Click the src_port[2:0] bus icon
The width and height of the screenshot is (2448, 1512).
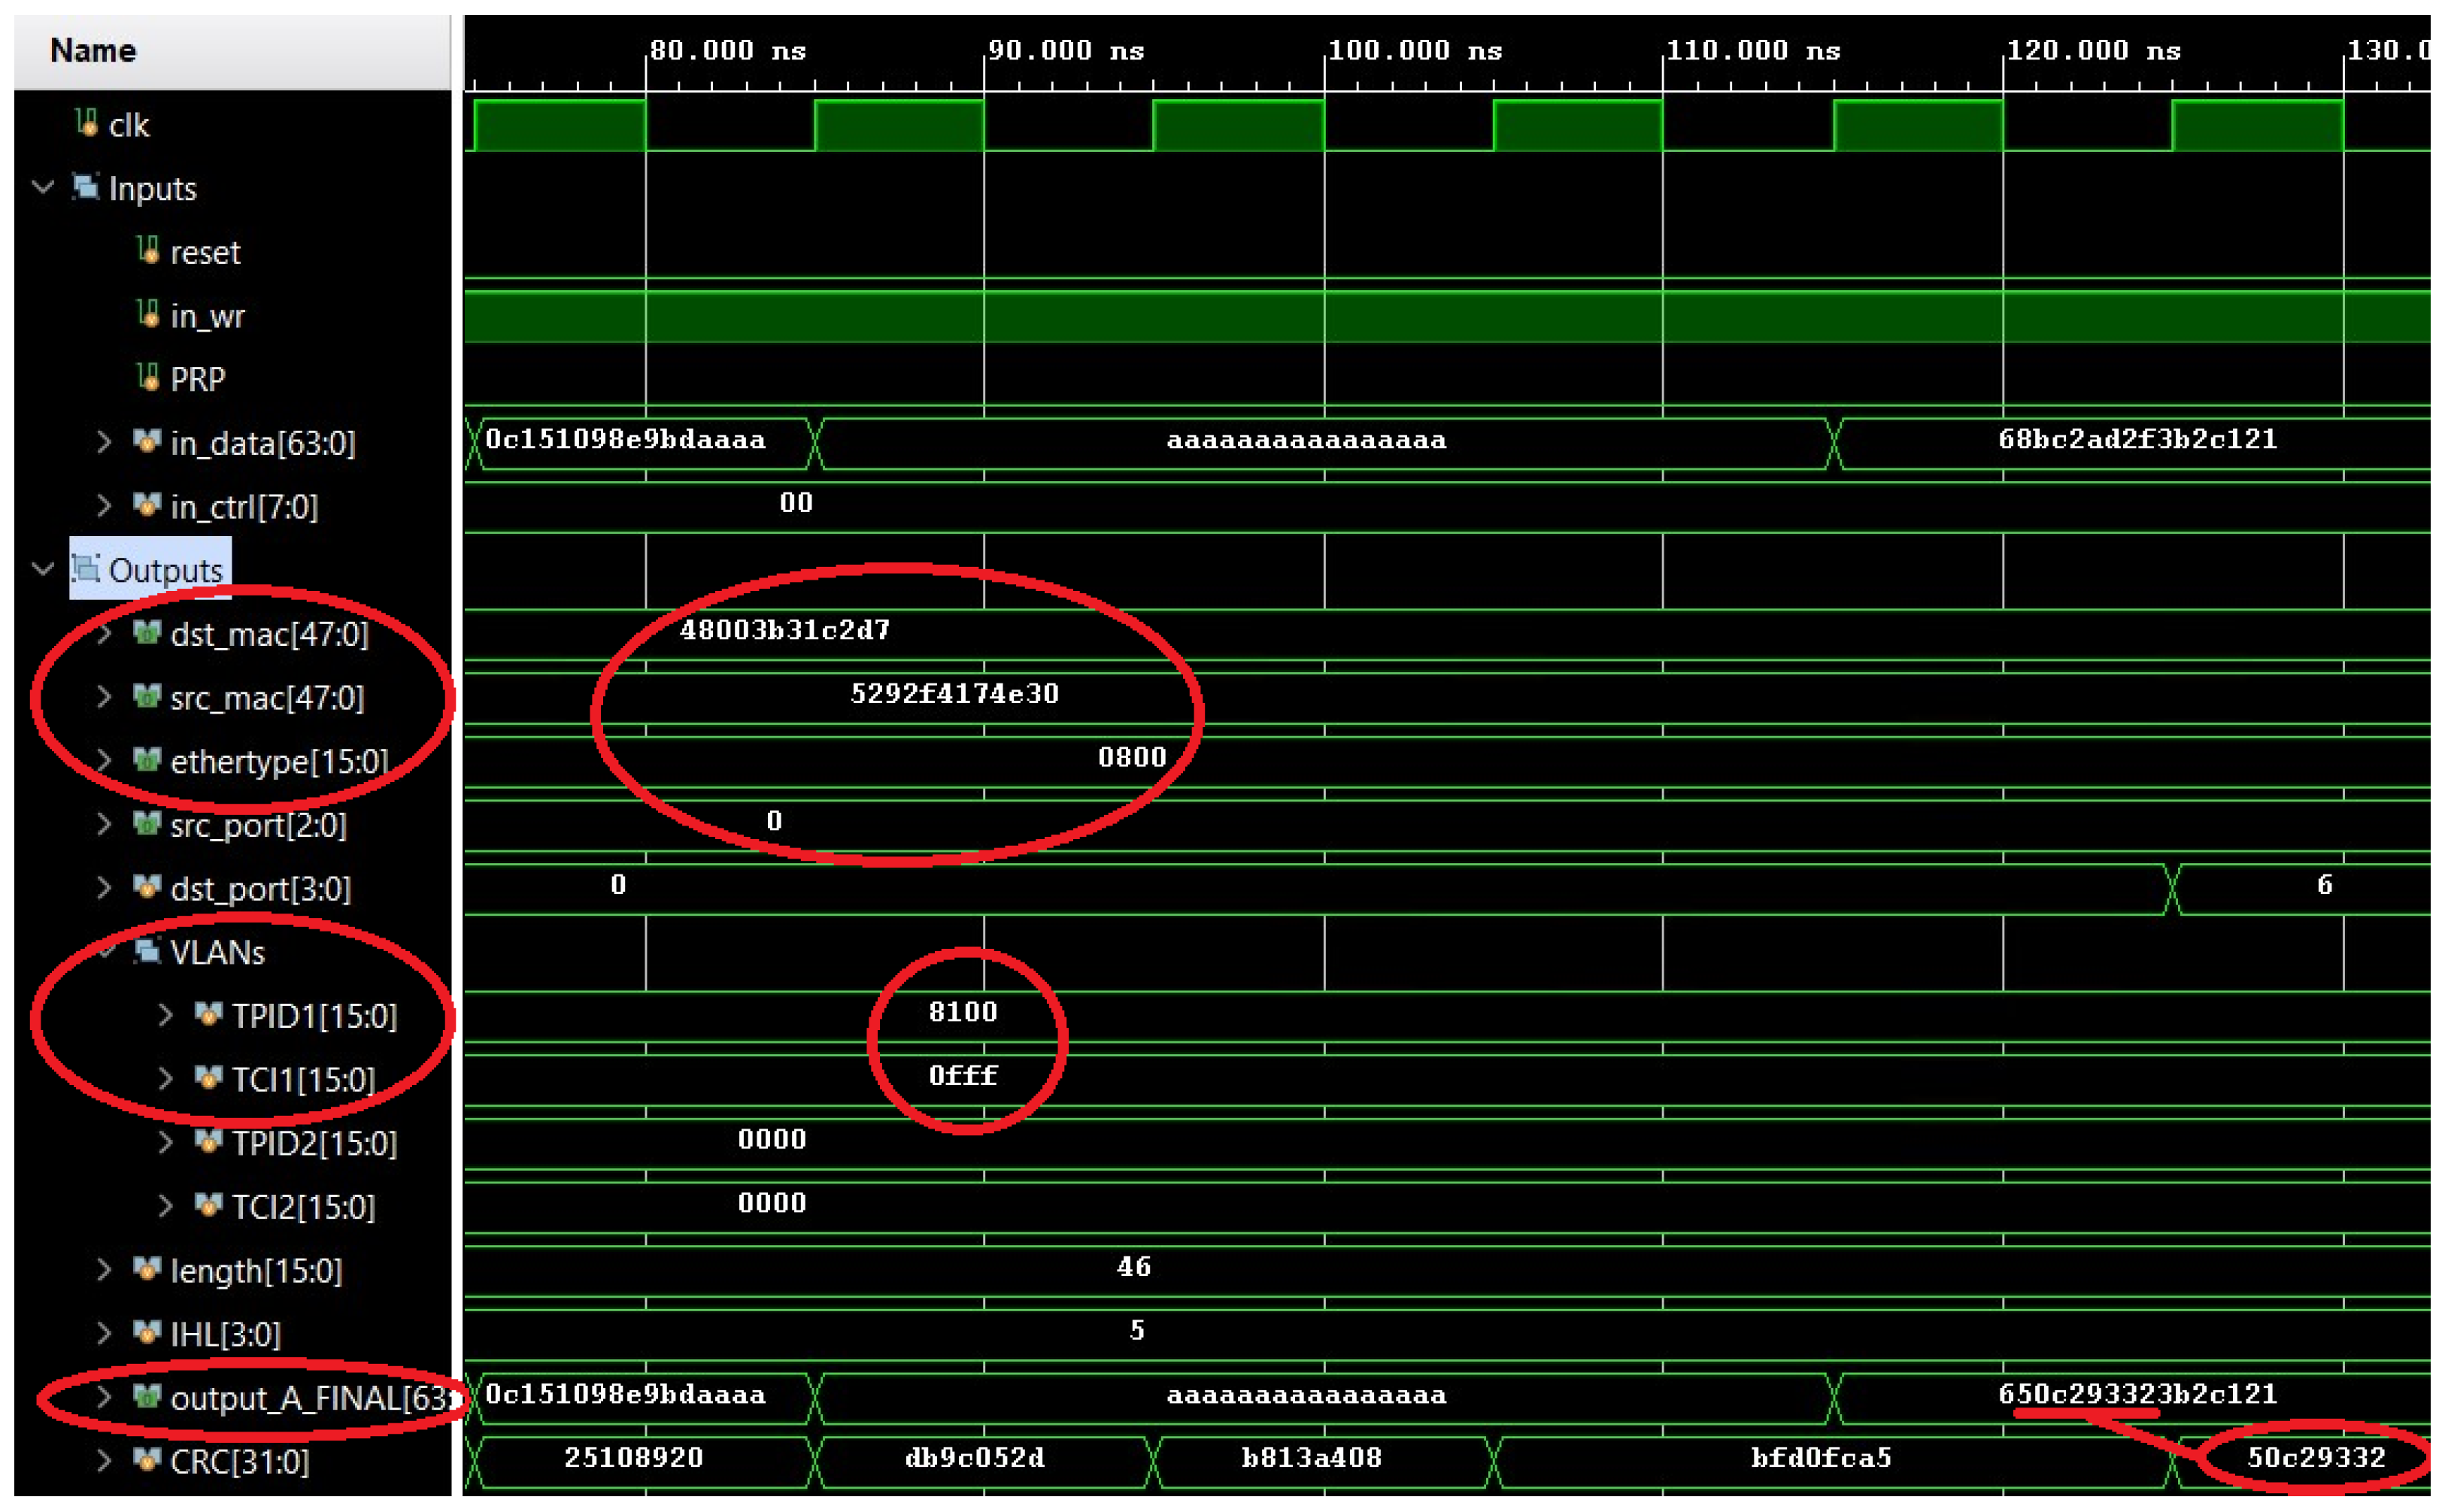click(147, 824)
